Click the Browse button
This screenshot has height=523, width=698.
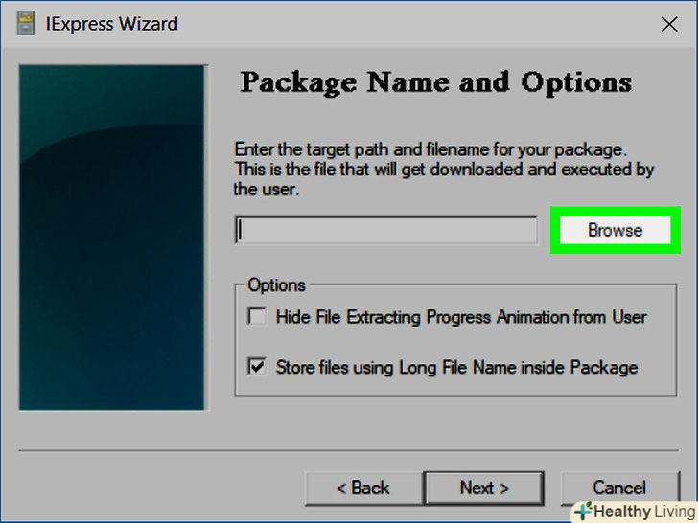coord(615,230)
